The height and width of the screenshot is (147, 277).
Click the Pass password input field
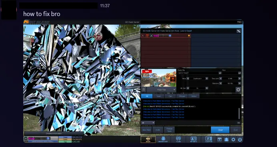(x=230, y=73)
